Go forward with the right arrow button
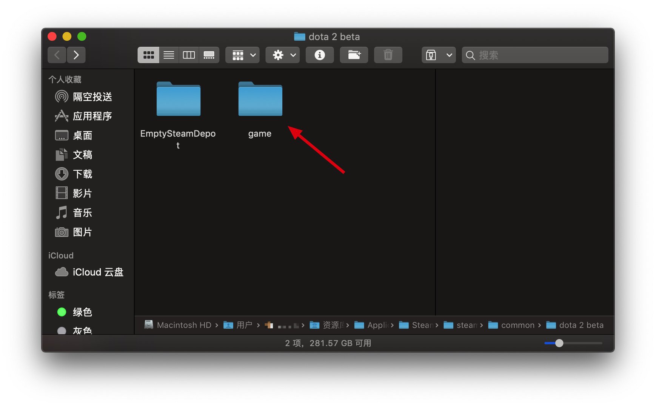 click(76, 55)
